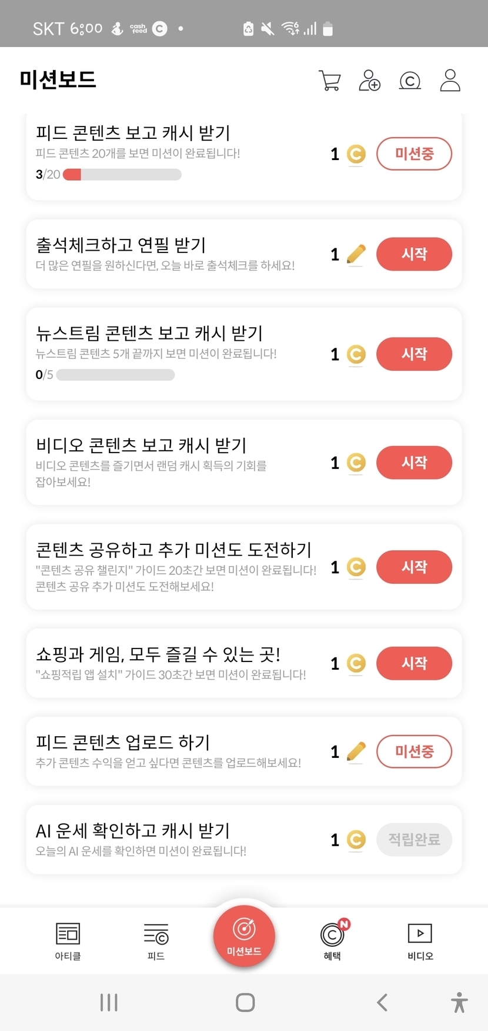Open the 쇼핑과 게임 mission card title
Image resolution: width=488 pixels, height=1031 pixels.
158,654
